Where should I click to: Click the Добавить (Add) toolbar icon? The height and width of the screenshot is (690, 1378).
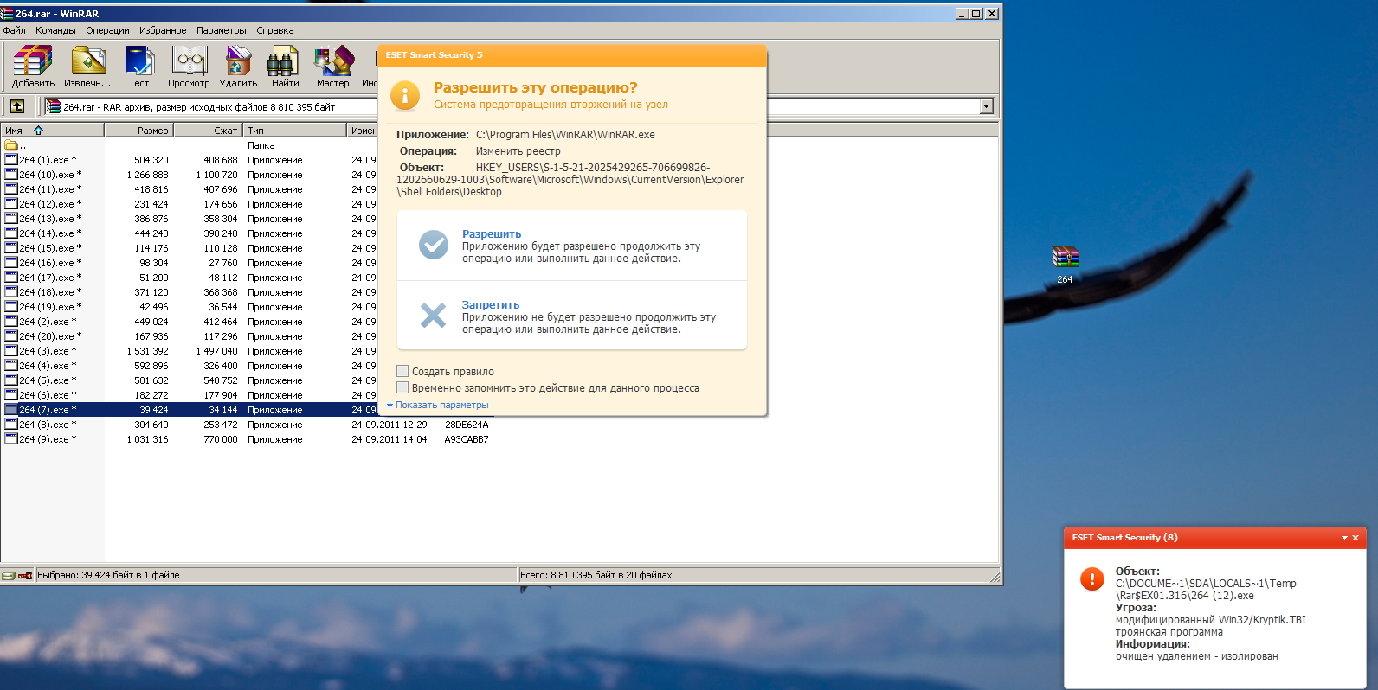coord(33,67)
